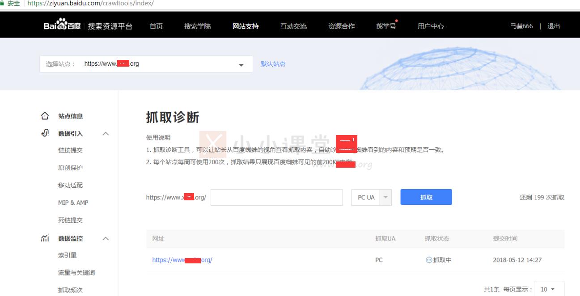The height and width of the screenshot is (296, 580).
Task: Click the chart icon beside 数据监控
Action: (x=44, y=238)
